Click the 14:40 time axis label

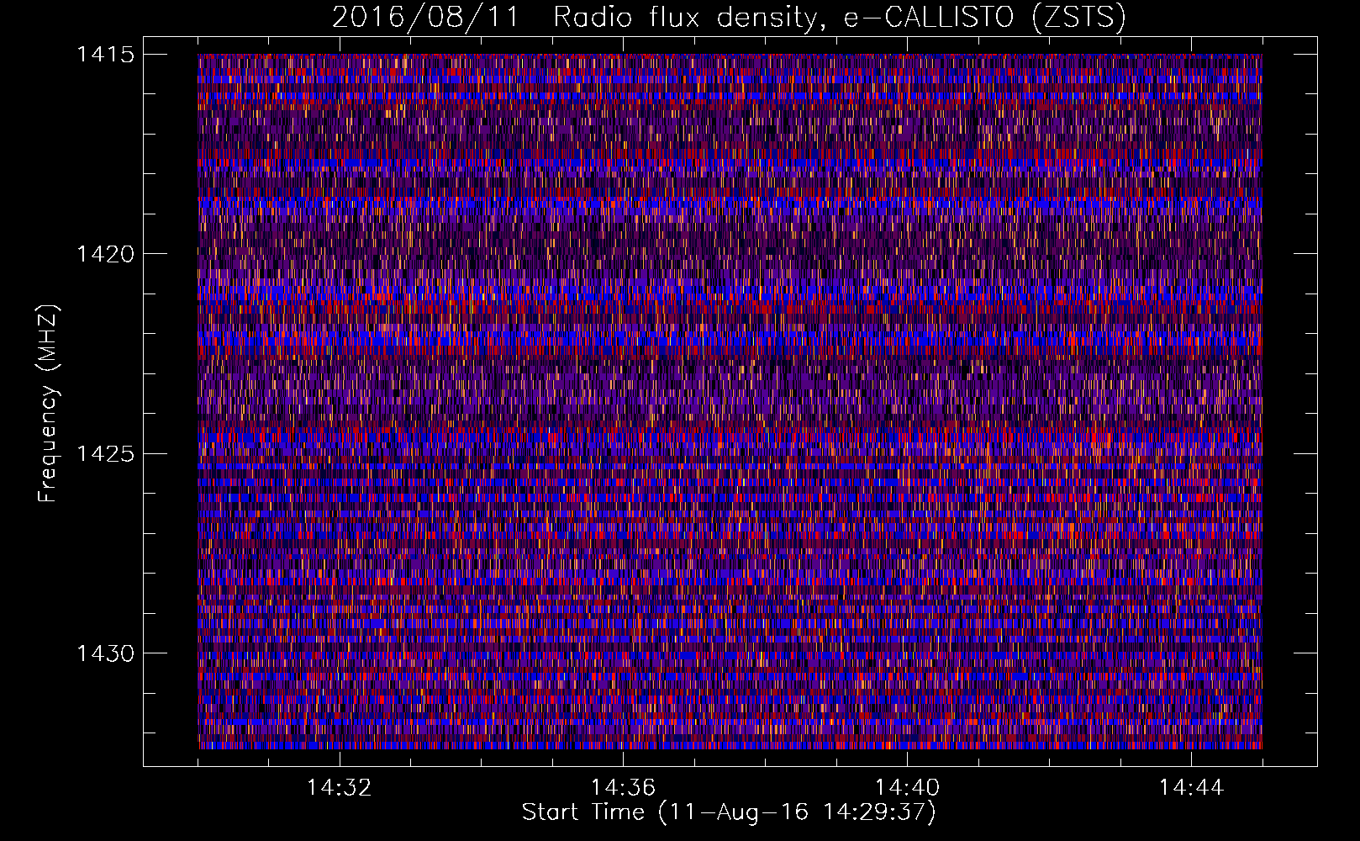point(908,788)
